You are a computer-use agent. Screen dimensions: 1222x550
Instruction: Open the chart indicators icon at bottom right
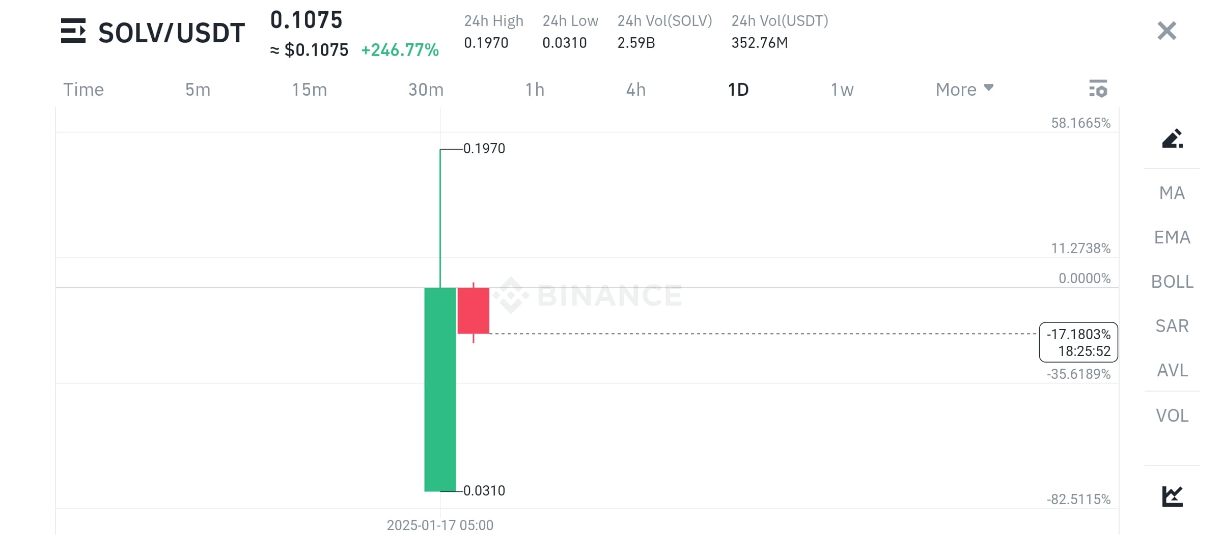(x=1172, y=496)
